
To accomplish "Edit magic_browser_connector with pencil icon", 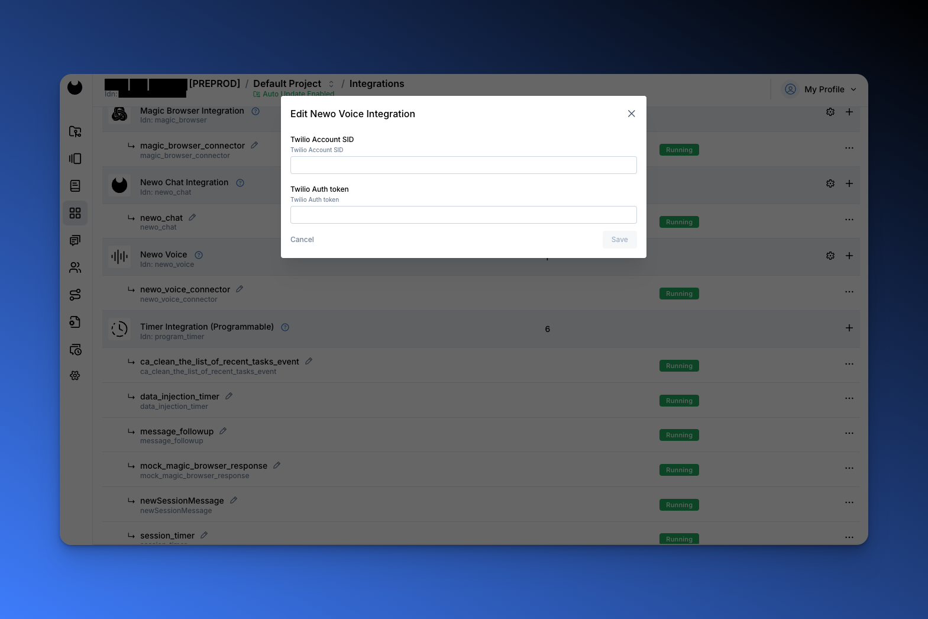I will point(254,145).
